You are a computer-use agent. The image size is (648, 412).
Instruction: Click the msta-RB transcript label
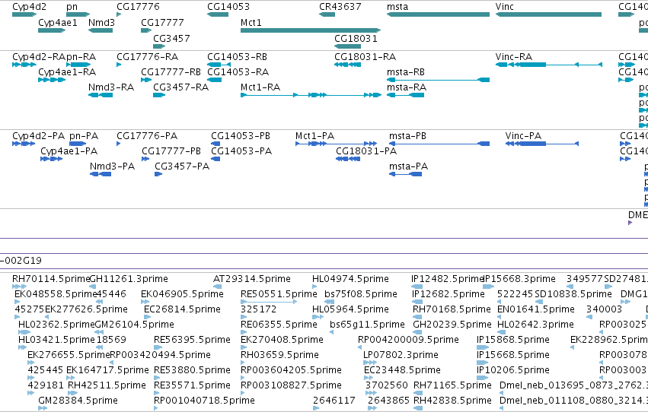point(406,71)
